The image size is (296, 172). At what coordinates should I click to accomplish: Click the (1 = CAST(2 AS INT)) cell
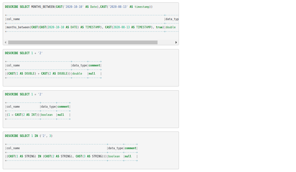(x=23, y=115)
